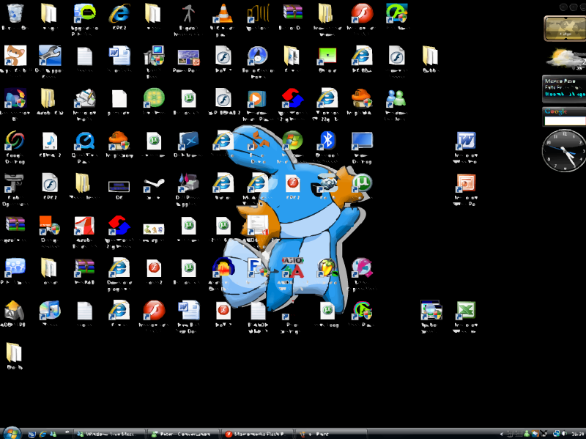586x439 pixels.
Task: Open the Pivot stick figure animator icon
Action: click(188, 13)
